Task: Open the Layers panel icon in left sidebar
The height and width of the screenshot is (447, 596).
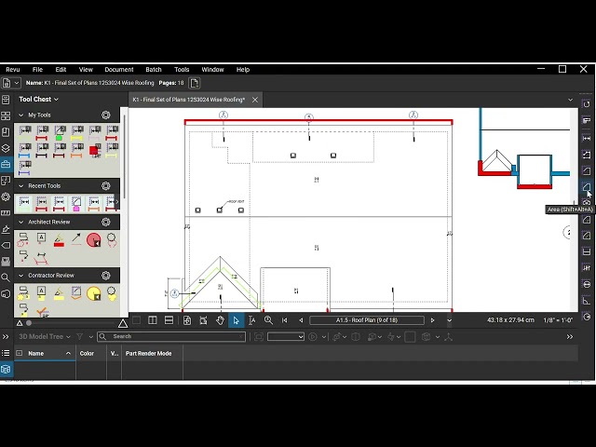Action: point(6,148)
